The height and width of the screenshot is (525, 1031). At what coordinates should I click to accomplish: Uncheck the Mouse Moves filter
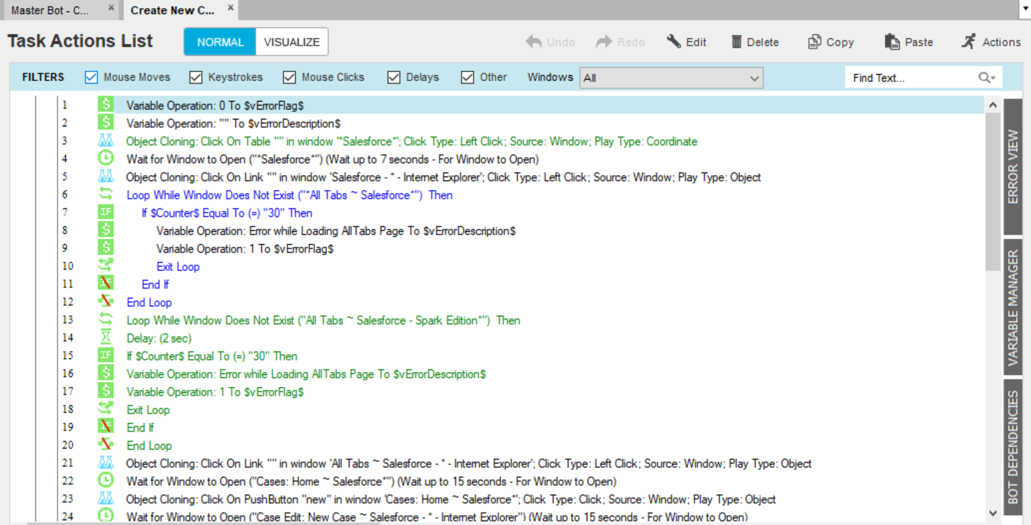(92, 78)
